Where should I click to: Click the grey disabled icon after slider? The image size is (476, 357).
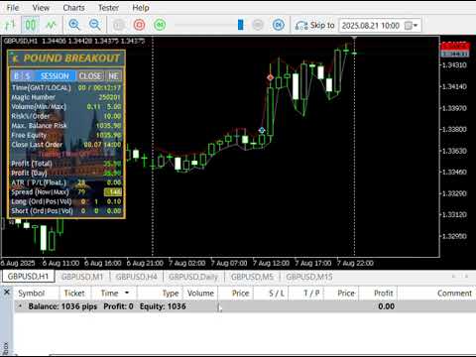258,25
